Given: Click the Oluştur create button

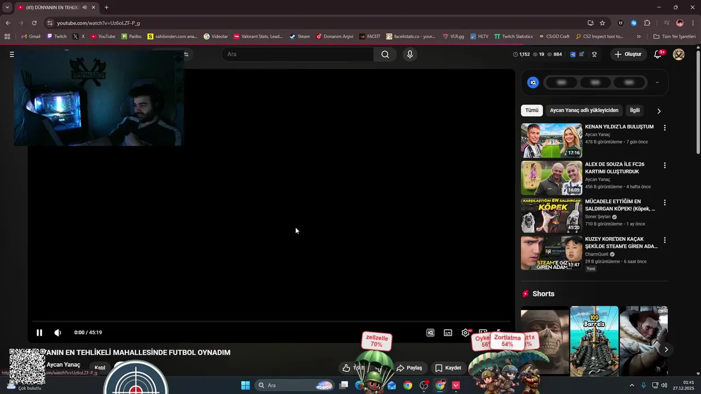Looking at the screenshot, I should (628, 54).
